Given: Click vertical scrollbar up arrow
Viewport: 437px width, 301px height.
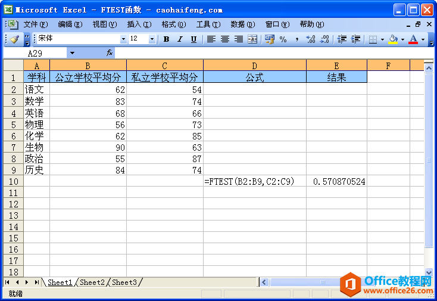Looking at the screenshot, I should point(429,68).
